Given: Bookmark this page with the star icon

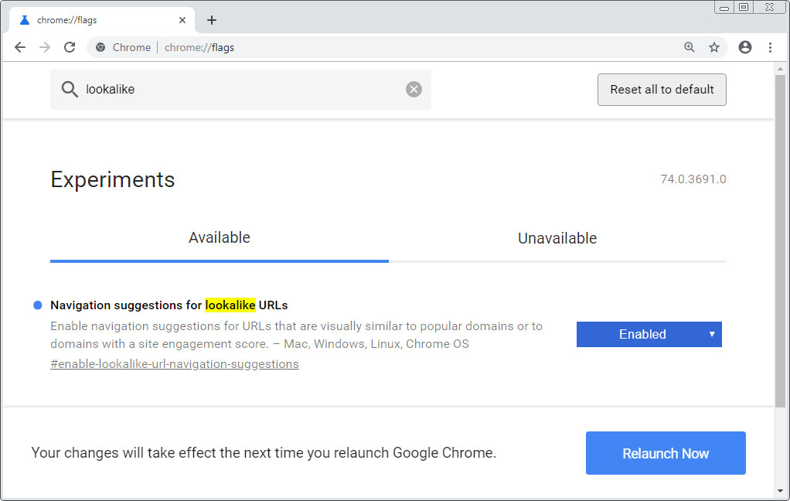Looking at the screenshot, I should click(x=714, y=47).
